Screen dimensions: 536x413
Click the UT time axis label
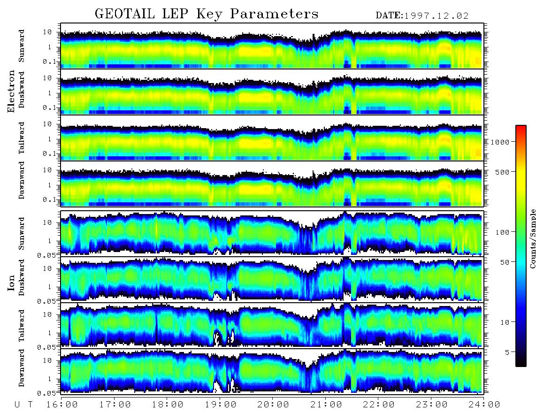tap(24, 405)
